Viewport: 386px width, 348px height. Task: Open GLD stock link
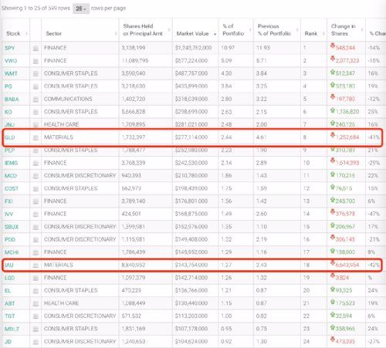(9, 137)
